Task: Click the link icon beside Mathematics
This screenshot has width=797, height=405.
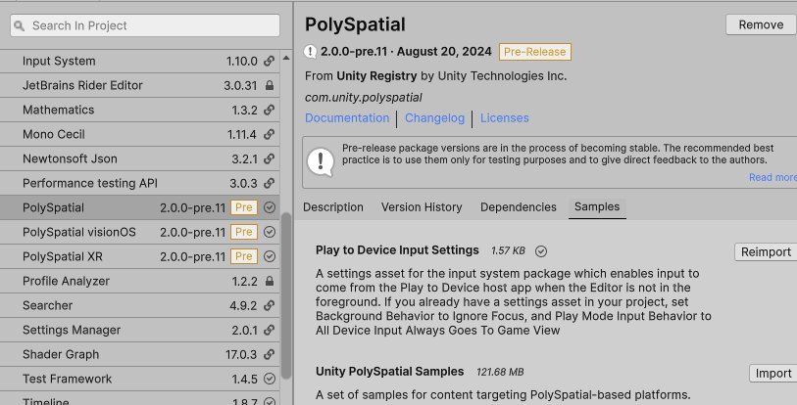Action: point(269,111)
